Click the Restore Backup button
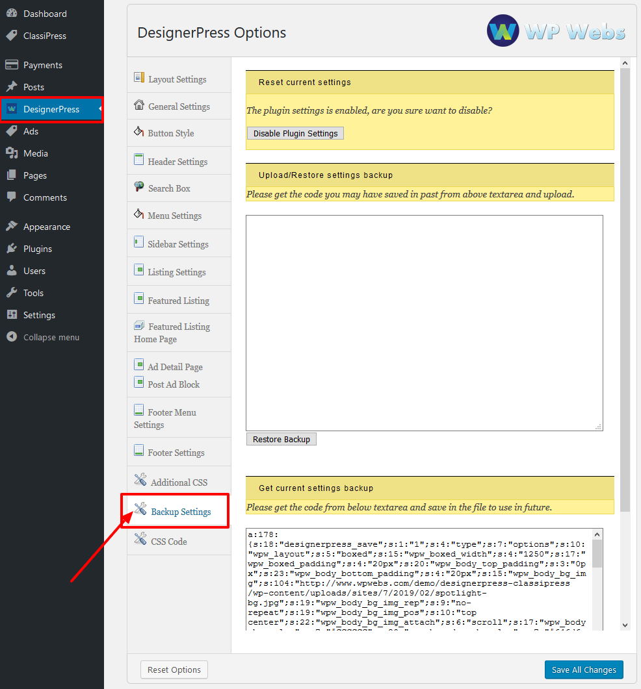Image resolution: width=641 pixels, height=689 pixels. click(x=281, y=439)
